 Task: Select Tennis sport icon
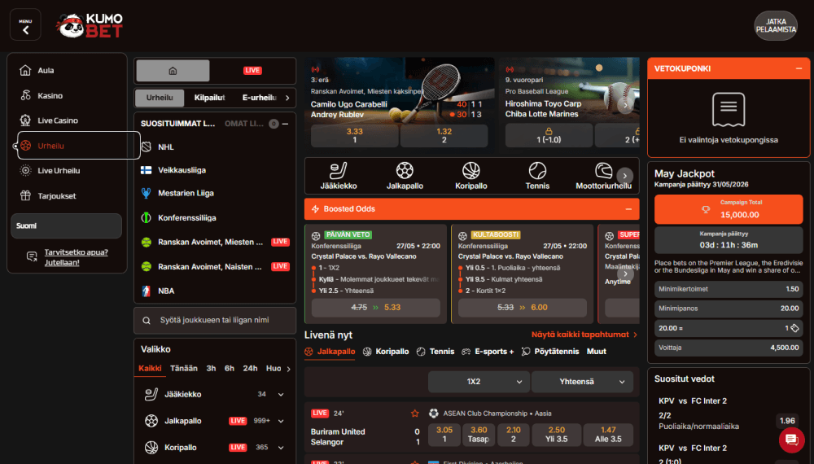tap(537, 177)
